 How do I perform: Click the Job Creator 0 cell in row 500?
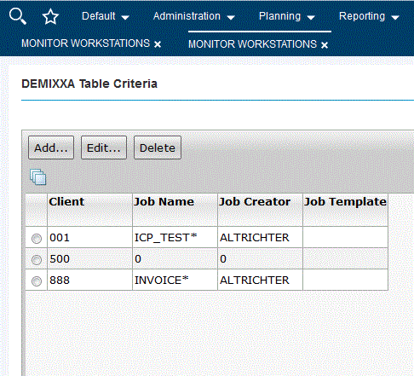coord(260,258)
